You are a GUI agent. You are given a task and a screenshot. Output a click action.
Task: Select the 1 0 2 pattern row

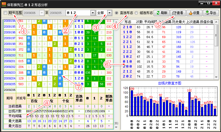point(167,57)
